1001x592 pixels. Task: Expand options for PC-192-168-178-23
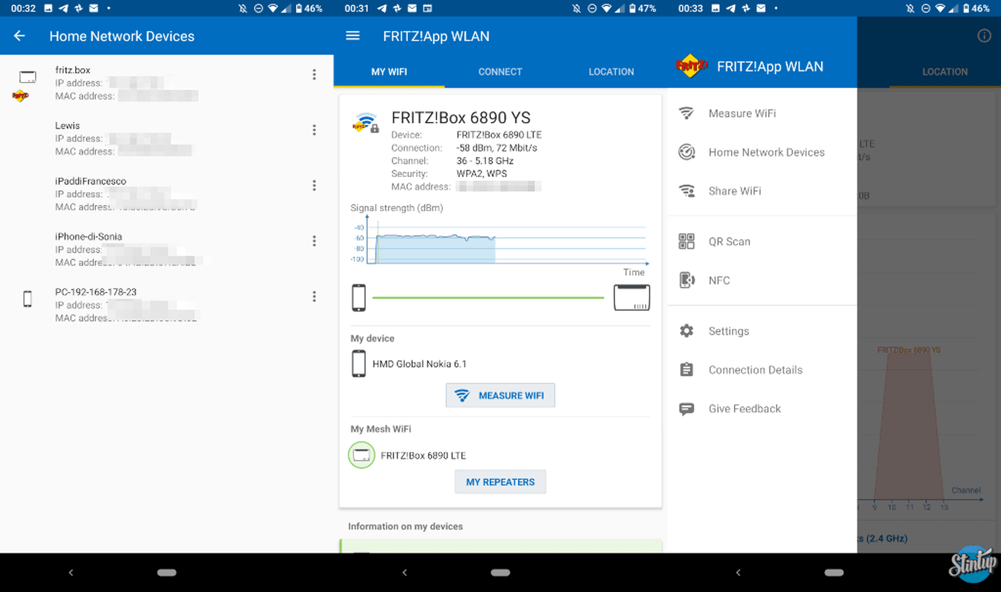[314, 296]
